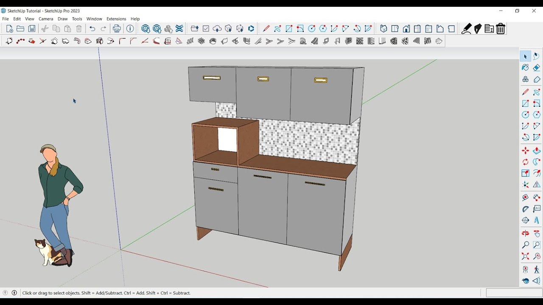
Task: Save the model with floppy disk icon
Action: [x=32, y=29]
